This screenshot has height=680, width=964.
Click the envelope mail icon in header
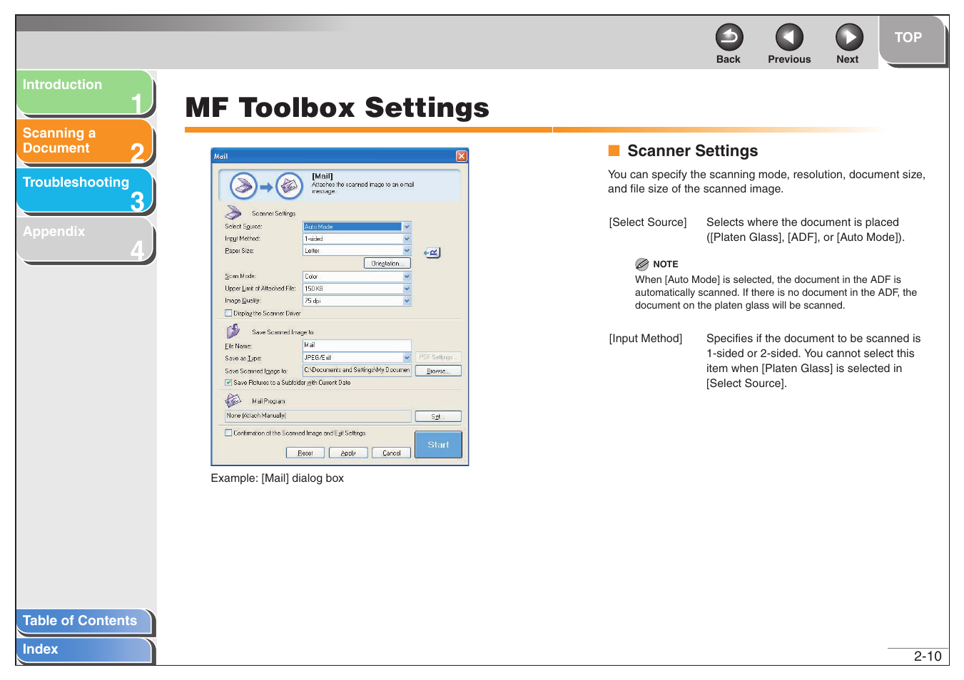(x=289, y=186)
